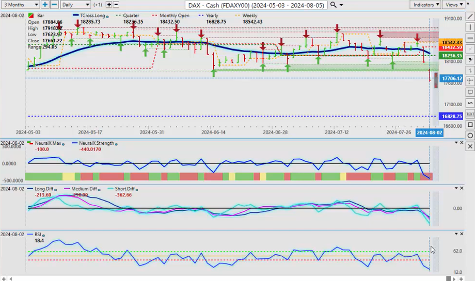Image resolution: width=475 pixels, height=281 pixels.
Task: Select the rectangle drawing tool
Action: (470, 124)
